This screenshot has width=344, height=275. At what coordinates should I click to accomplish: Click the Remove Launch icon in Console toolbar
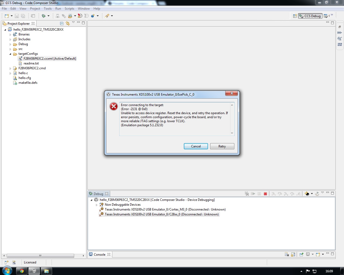pyautogui.click(x=287, y=254)
